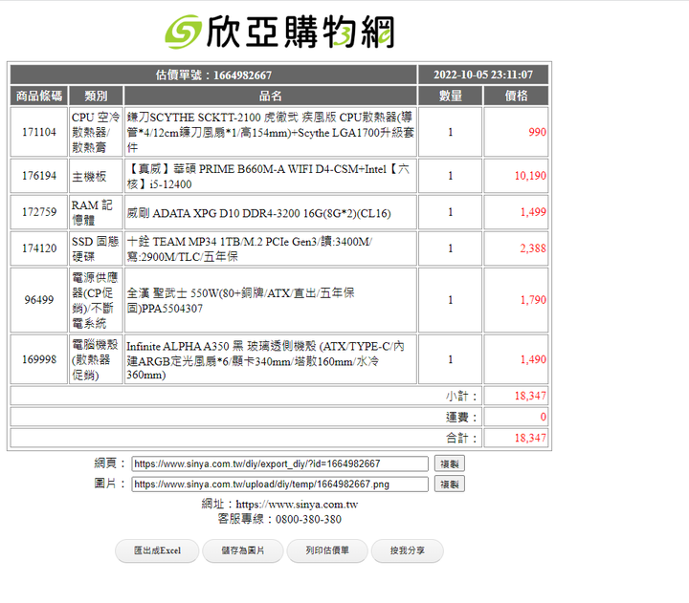Click the 電源供應器 category cell
Image resolution: width=689 pixels, height=603 pixels.
pyautogui.click(x=96, y=300)
